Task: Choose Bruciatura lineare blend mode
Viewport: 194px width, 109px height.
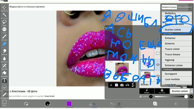Action: [177, 24]
